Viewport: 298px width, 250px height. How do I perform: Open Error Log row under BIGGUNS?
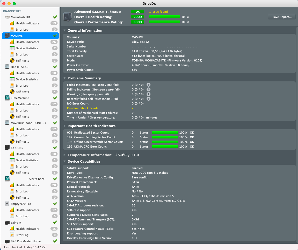click(x=30, y=166)
